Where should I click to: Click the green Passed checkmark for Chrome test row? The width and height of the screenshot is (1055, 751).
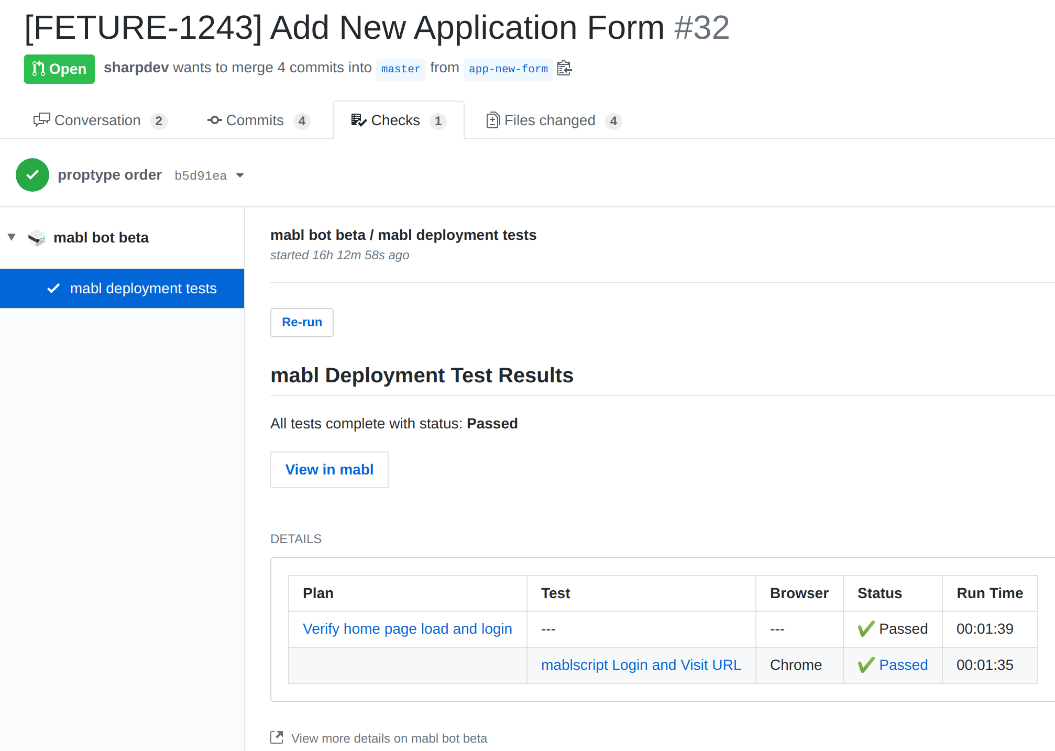click(x=866, y=665)
